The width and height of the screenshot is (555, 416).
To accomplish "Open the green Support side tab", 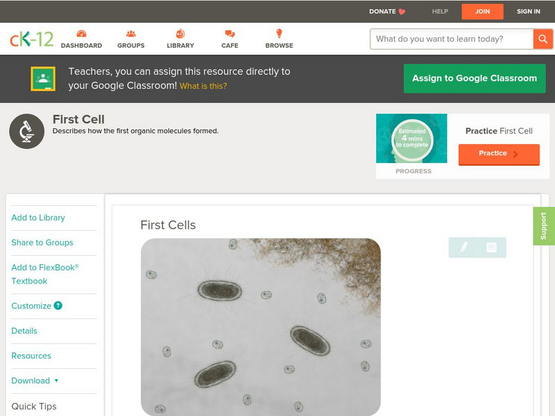I will pyautogui.click(x=544, y=226).
